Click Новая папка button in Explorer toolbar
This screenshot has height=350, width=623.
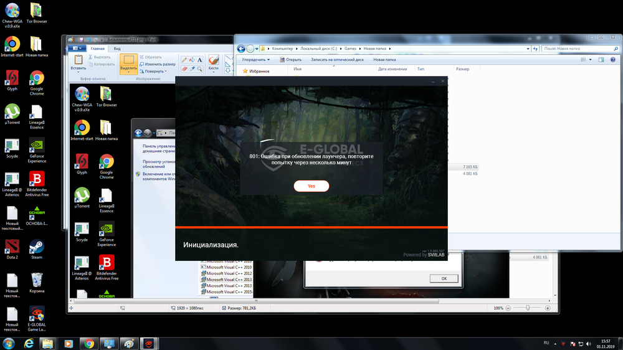click(x=384, y=60)
